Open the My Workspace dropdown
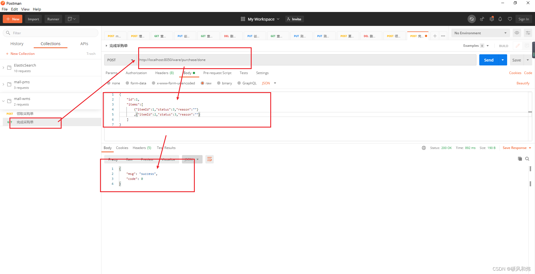The image size is (535, 274). click(263, 19)
